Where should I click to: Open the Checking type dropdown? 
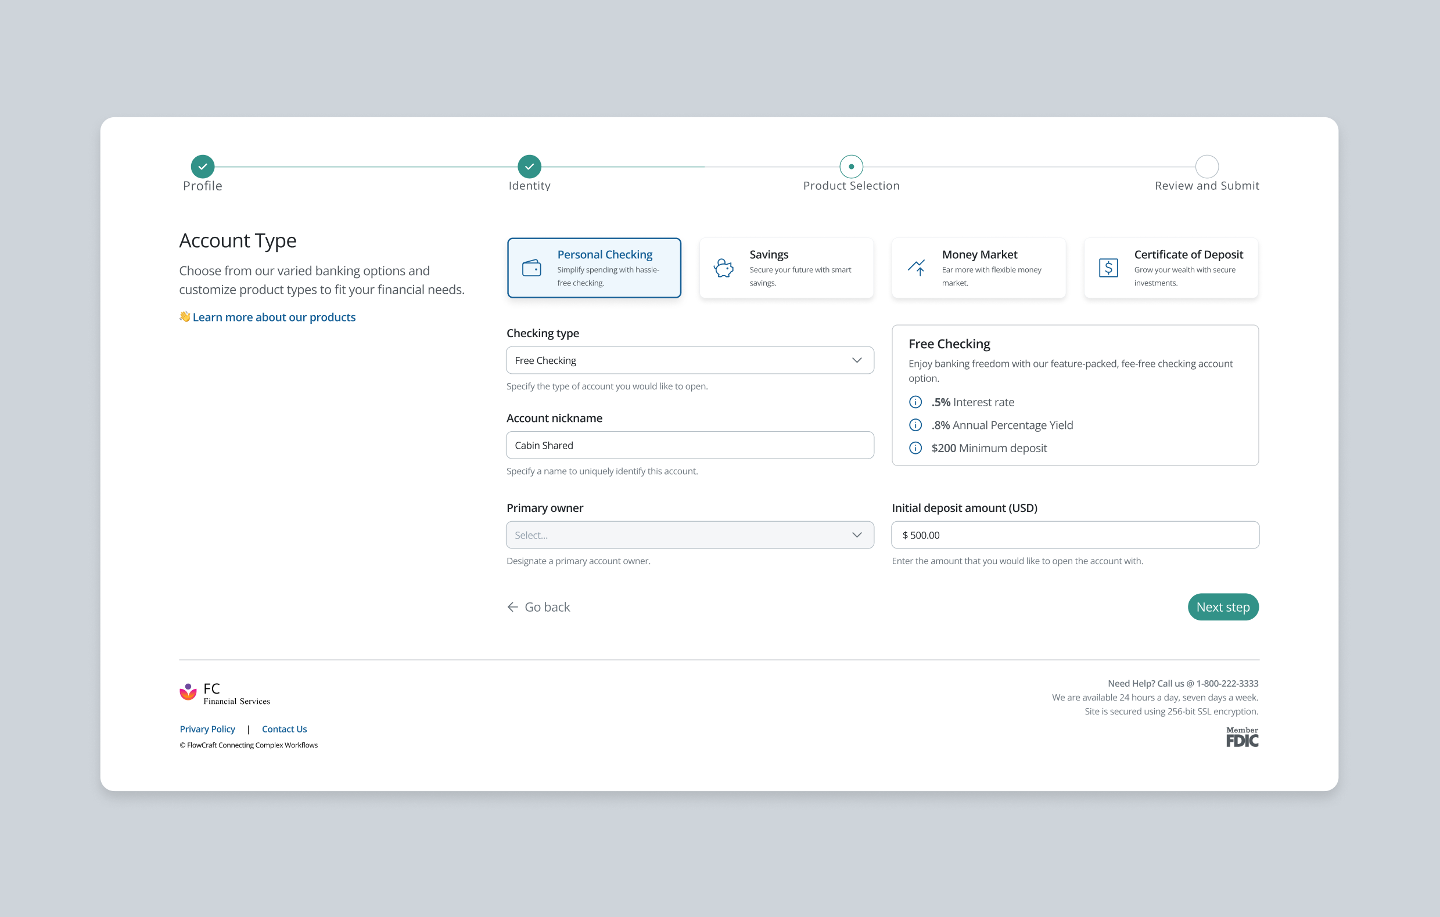[690, 360]
